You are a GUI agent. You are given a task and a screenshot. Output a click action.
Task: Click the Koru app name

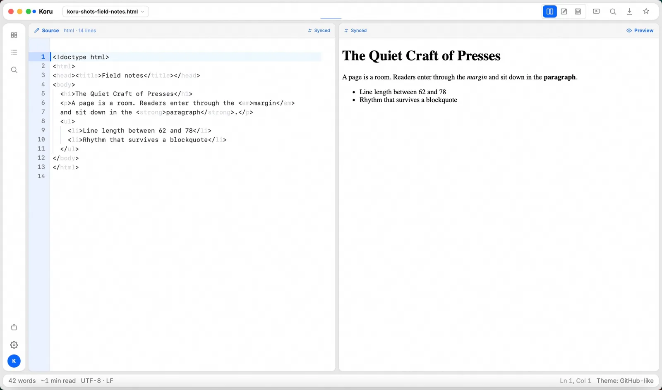click(46, 12)
